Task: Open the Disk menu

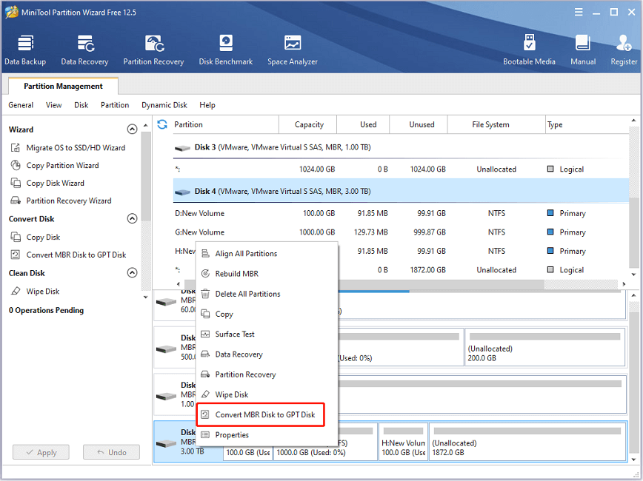Action: (x=81, y=105)
